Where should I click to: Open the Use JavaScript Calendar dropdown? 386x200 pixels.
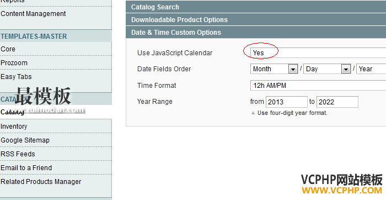pyautogui.click(x=318, y=53)
